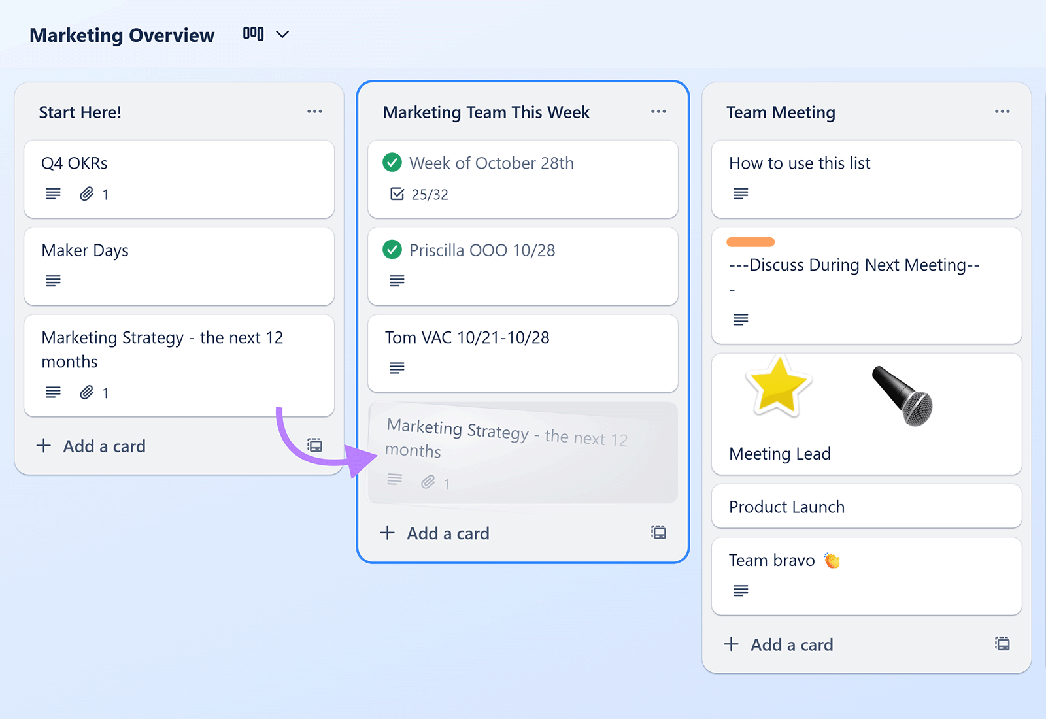Create from template in Marketing Team This Week
The height and width of the screenshot is (719, 1046).
coord(658,533)
